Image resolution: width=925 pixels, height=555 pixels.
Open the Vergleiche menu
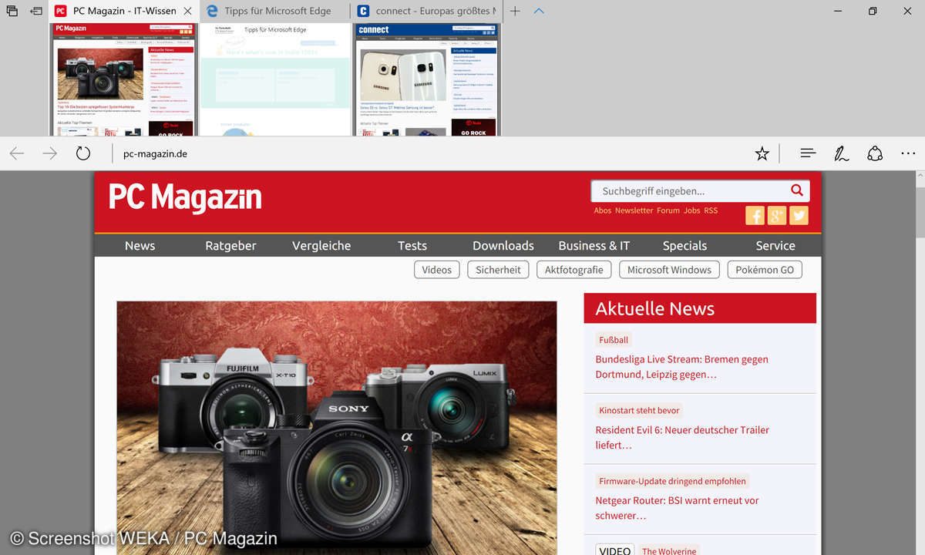coord(321,245)
